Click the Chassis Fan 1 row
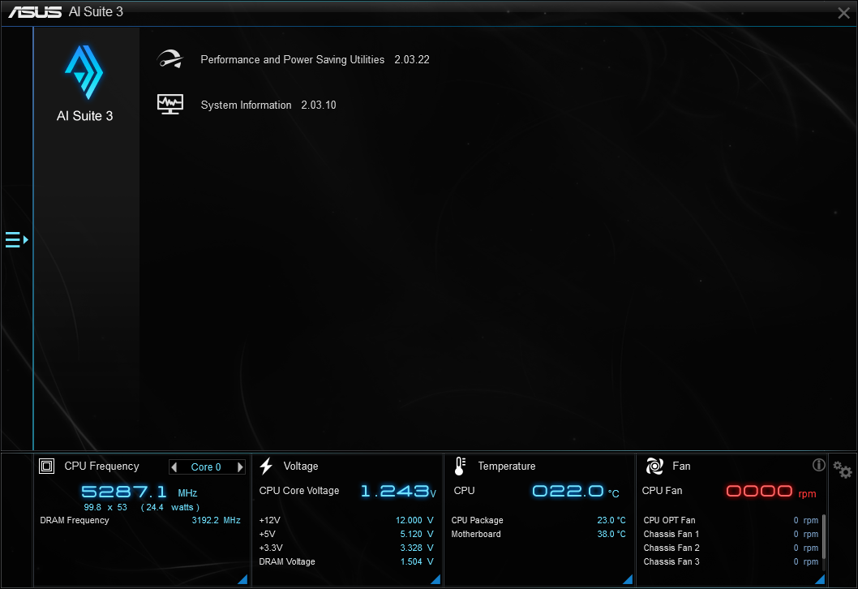 (731, 534)
